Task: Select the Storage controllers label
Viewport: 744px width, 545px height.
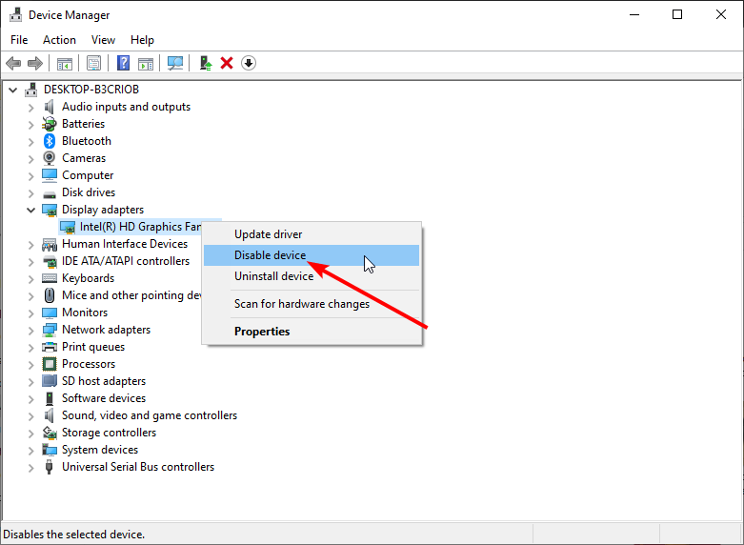Action: click(x=110, y=433)
